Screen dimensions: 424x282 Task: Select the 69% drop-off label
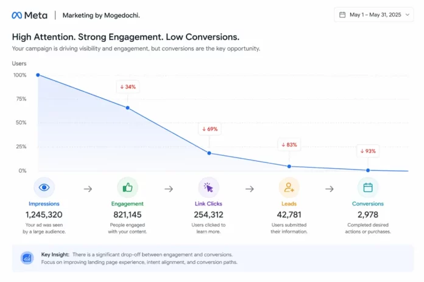[209, 129]
